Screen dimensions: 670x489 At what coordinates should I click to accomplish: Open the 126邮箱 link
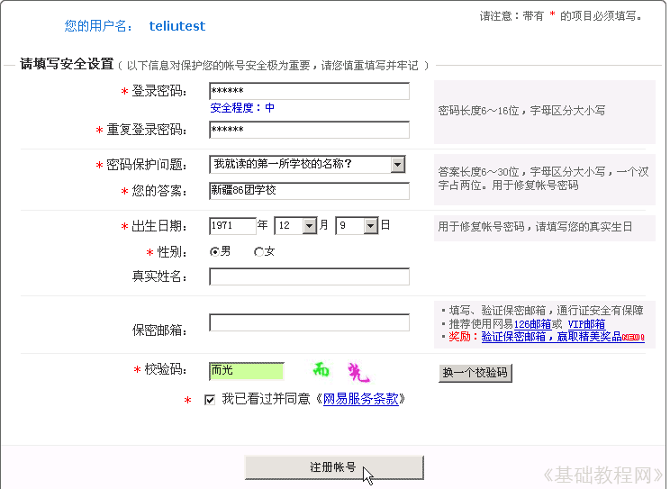click(532, 324)
